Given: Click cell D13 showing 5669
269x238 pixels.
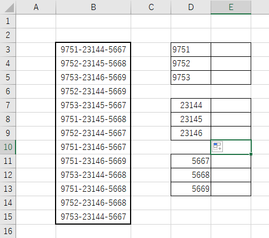Looking at the screenshot, I should click(191, 189).
